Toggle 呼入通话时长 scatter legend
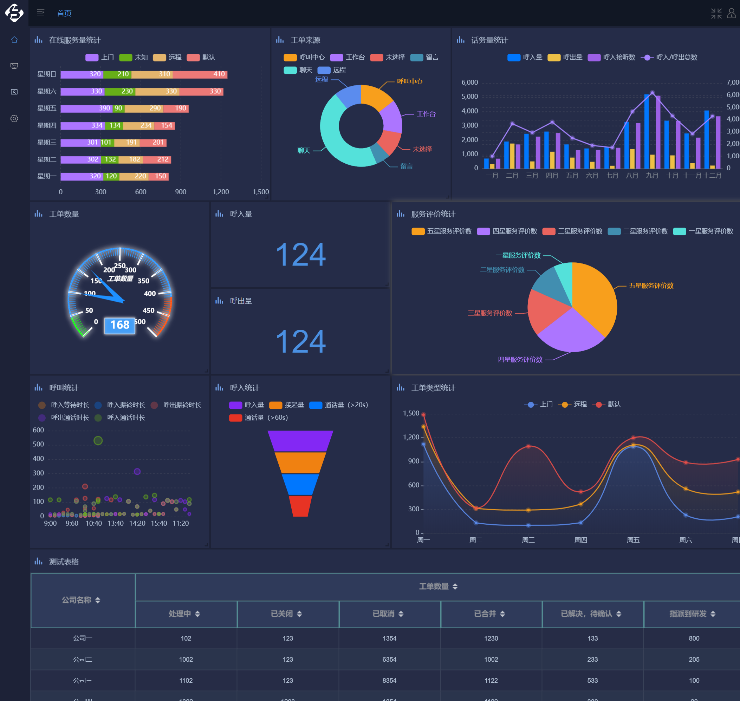740x701 pixels. pos(120,418)
